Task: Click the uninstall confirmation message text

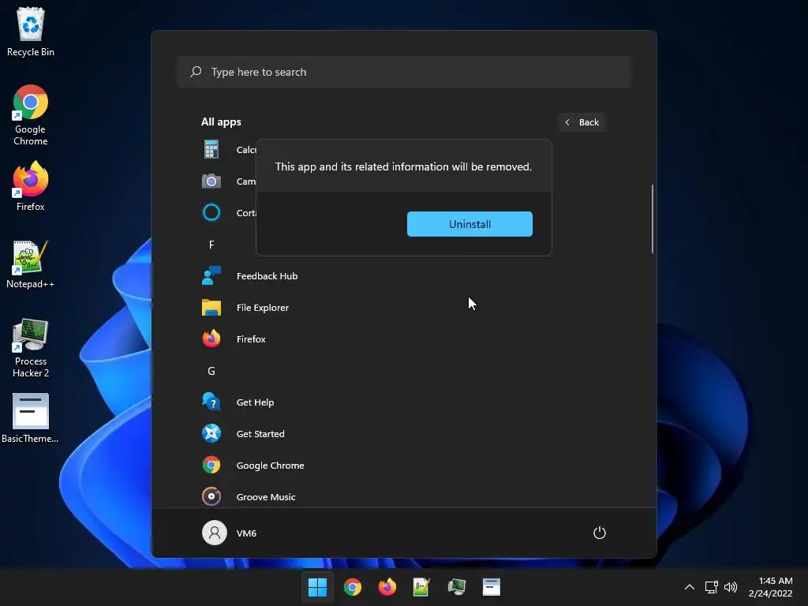Action: pyautogui.click(x=403, y=166)
